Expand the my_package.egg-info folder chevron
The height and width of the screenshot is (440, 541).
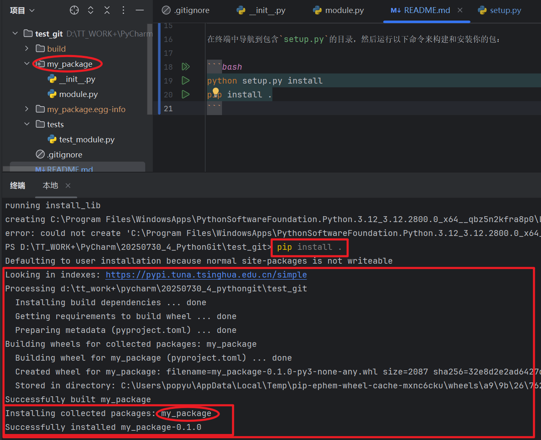(x=27, y=109)
